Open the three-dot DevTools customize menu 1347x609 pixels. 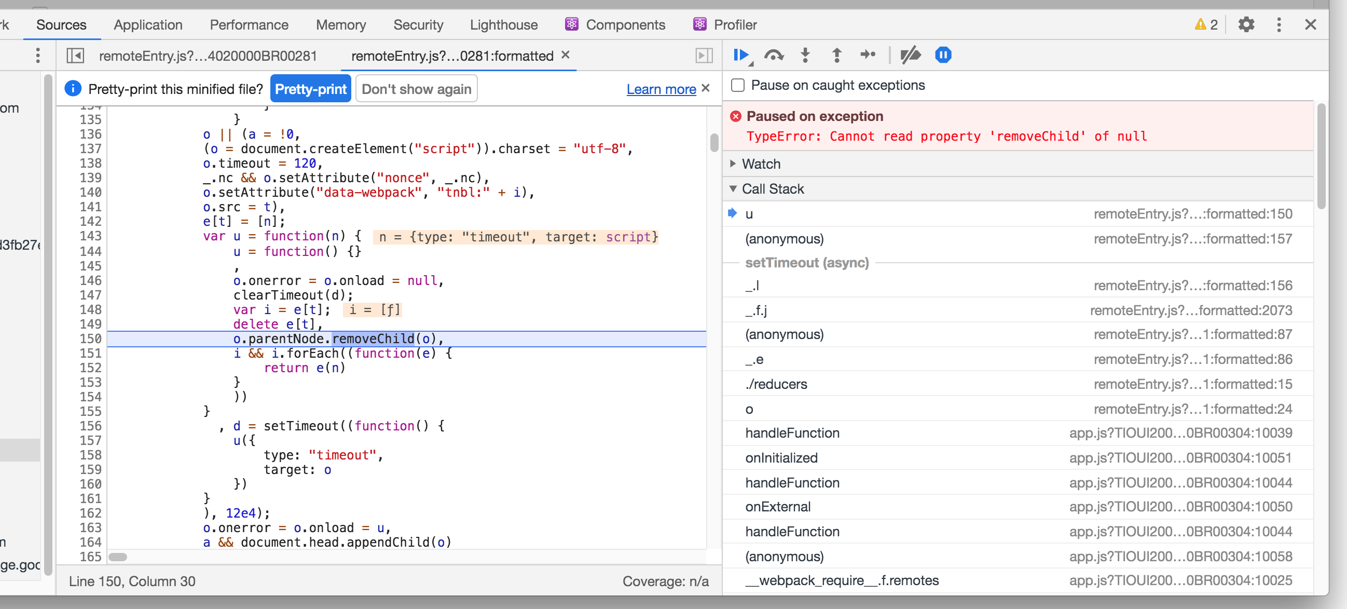pos(1279,24)
